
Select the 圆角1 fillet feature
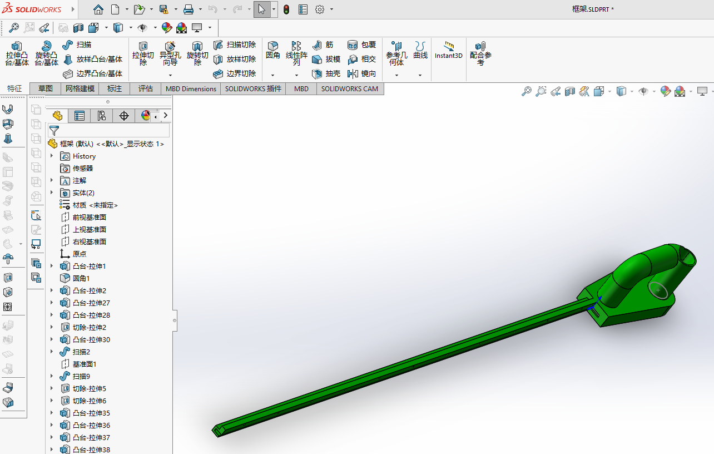(x=81, y=279)
